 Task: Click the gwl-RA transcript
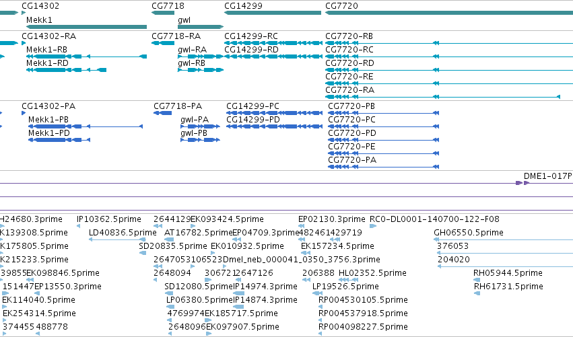(192, 50)
